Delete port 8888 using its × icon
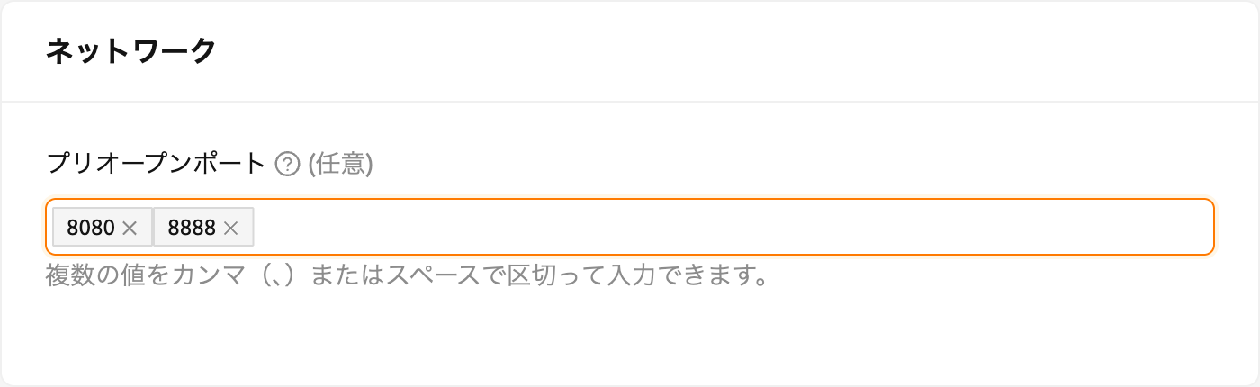Viewport: 1260px width, 387px height. (x=230, y=229)
